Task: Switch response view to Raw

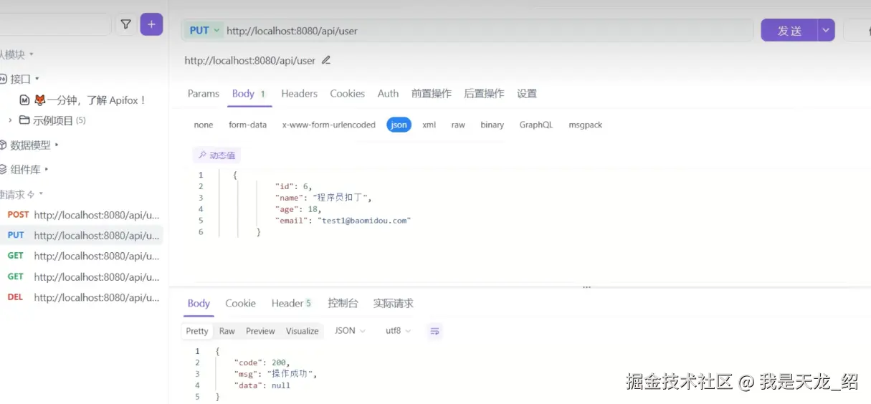Action: coord(227,331)
